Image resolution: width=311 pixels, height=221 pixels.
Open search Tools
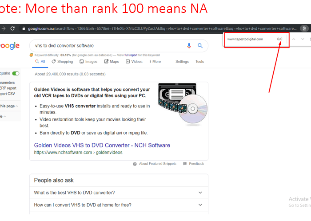click(199, 62)
